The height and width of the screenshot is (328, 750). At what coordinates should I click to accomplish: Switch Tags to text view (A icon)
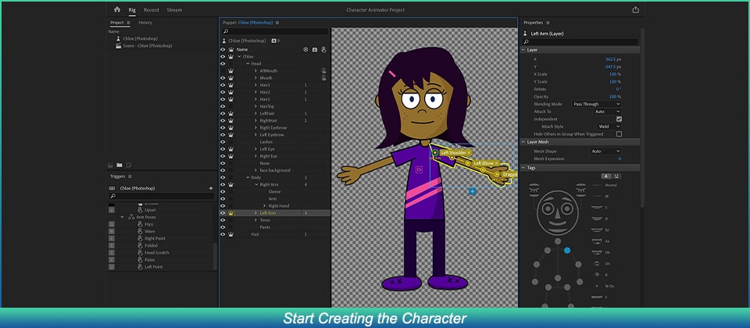[x=605, y=176]
